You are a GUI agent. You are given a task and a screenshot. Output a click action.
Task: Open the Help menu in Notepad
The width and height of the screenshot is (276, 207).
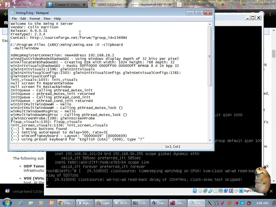click(x=57, y=19)
